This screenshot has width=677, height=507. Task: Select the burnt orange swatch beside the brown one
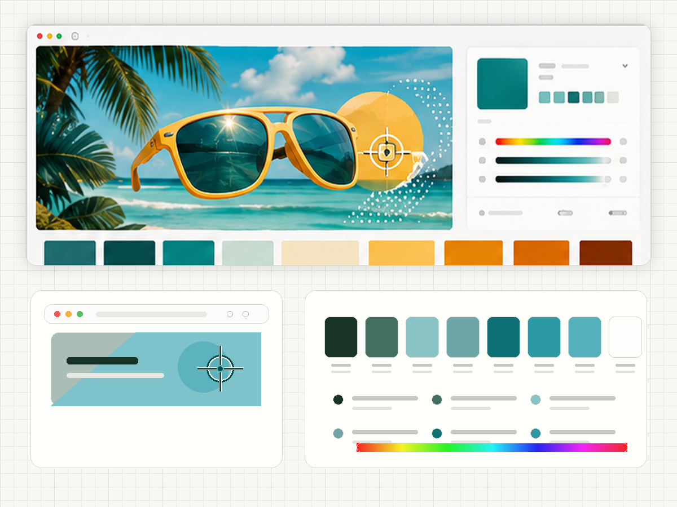click(541, 253)
